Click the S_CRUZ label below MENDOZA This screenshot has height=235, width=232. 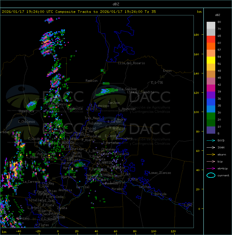(x=68, y=147)
